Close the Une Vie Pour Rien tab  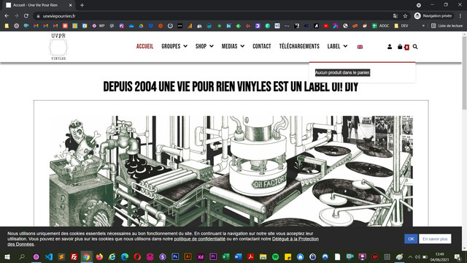coord(71,5)
